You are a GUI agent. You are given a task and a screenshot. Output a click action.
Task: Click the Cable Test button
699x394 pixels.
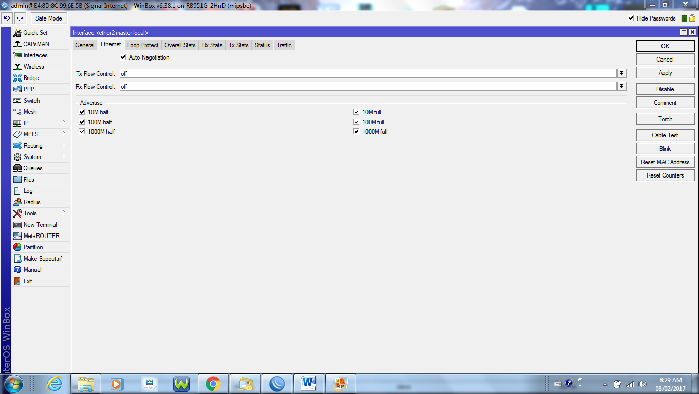coord(665,135)
